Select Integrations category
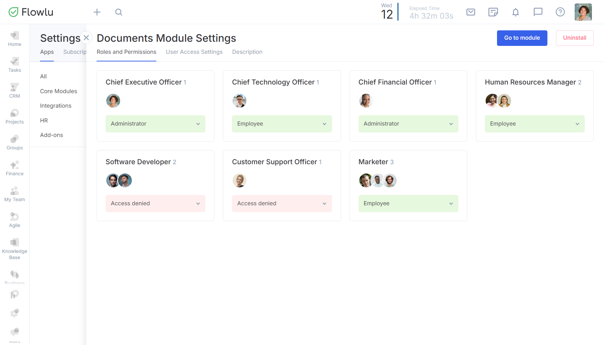 coord(56,106)
